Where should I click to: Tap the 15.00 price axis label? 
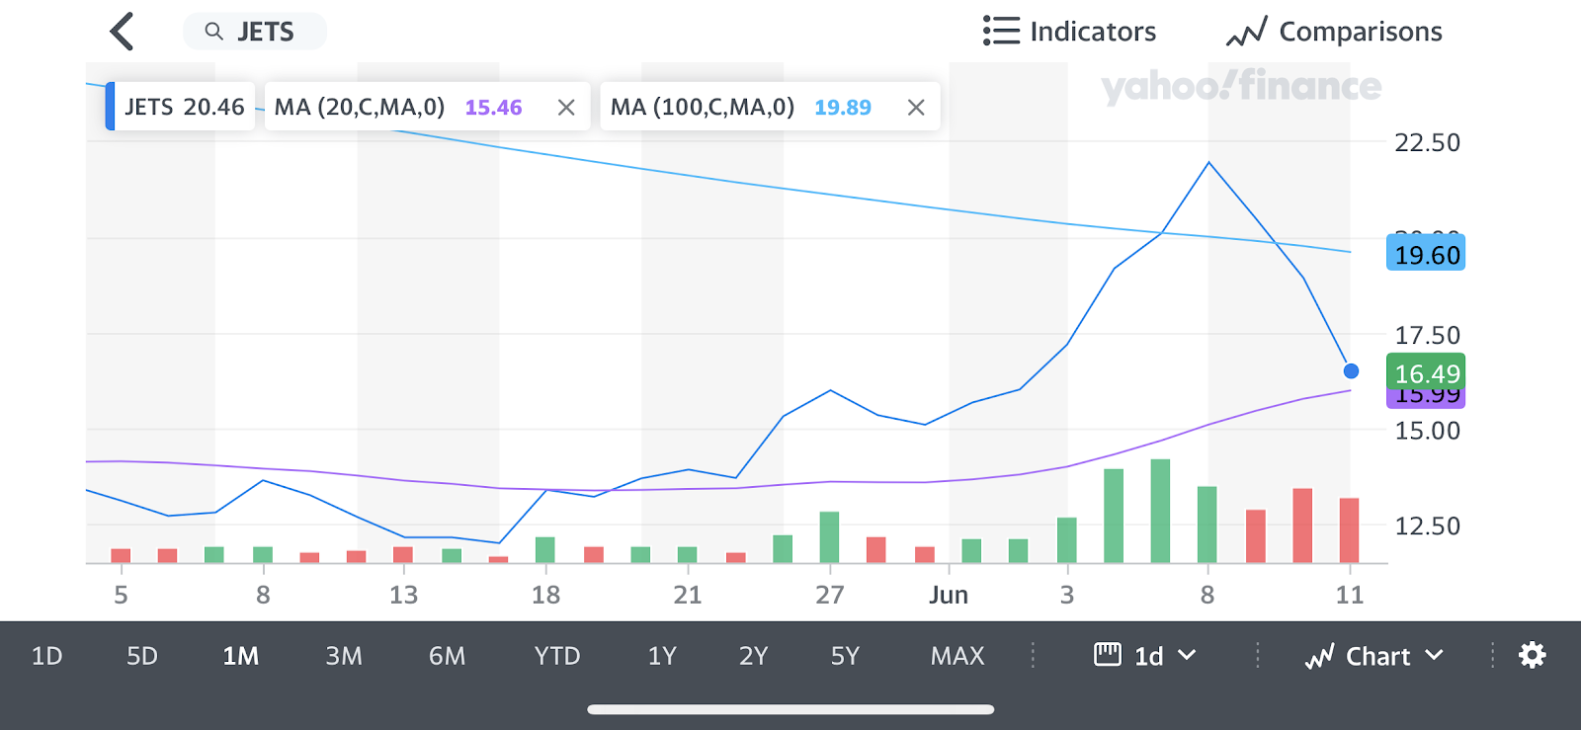point(1427,431)
